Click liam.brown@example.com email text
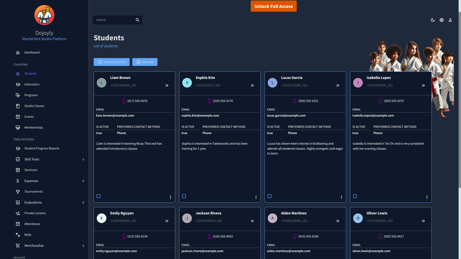Image resolution: width=461 pixels, height=259 pixels. pyautogui.click(x=115, y=116)
